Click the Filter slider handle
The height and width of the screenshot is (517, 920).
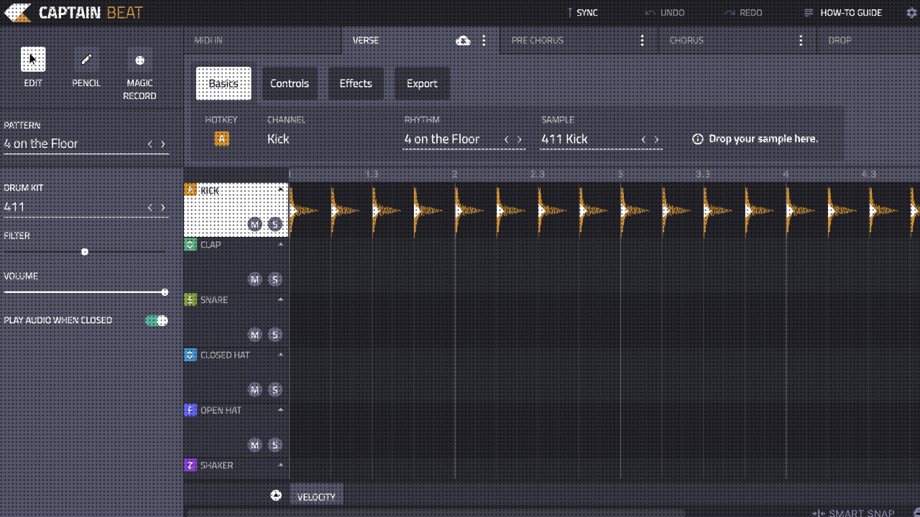pyautogui.click(x=85, y=252)
